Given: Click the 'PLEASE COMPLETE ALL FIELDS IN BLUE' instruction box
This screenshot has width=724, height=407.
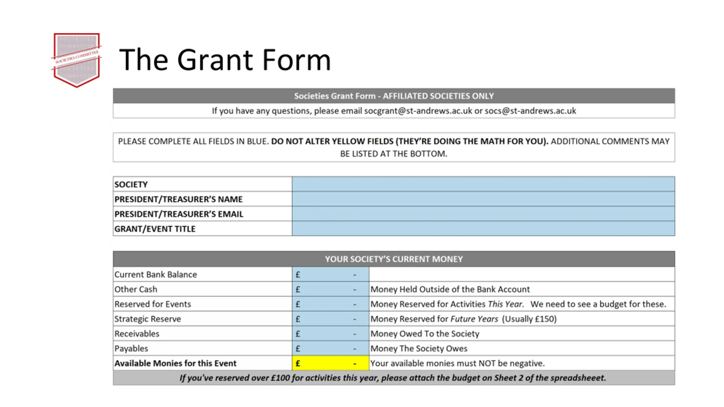Looking at the screenshot, I should (x=394, y=147).
